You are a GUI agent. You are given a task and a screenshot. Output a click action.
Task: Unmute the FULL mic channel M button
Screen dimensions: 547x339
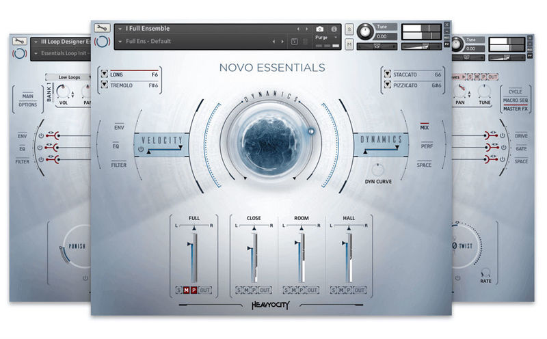(186, 290)
